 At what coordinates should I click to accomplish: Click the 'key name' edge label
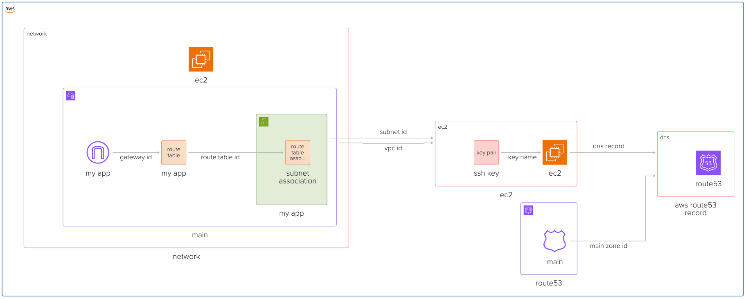[x=522, y=157]
